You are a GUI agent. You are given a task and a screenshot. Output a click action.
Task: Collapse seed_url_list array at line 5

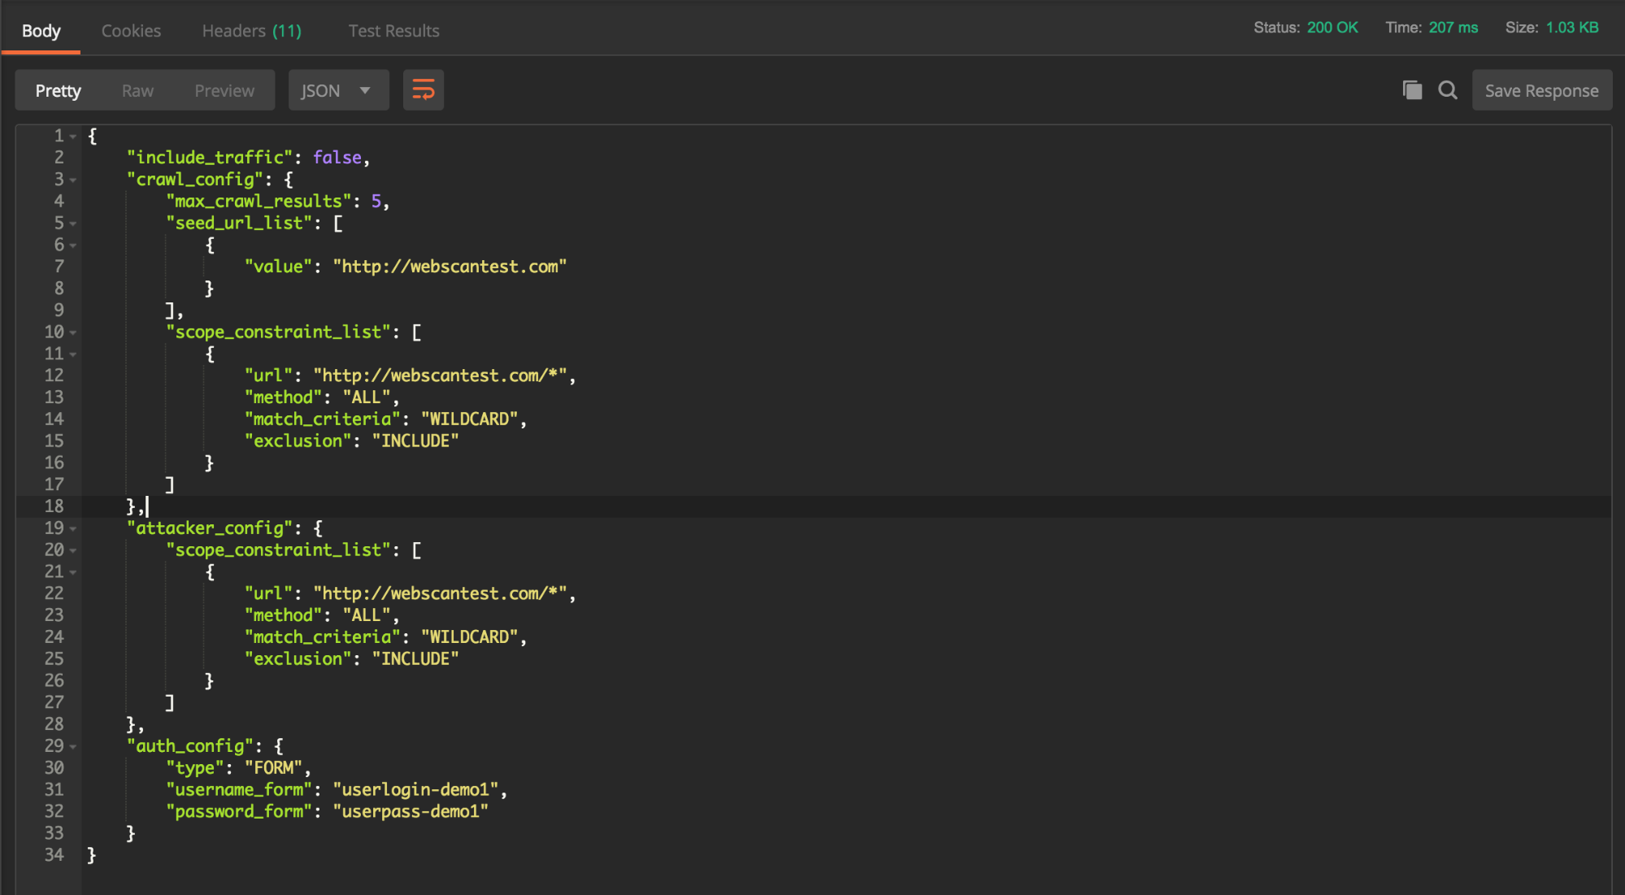coord(73,224)
